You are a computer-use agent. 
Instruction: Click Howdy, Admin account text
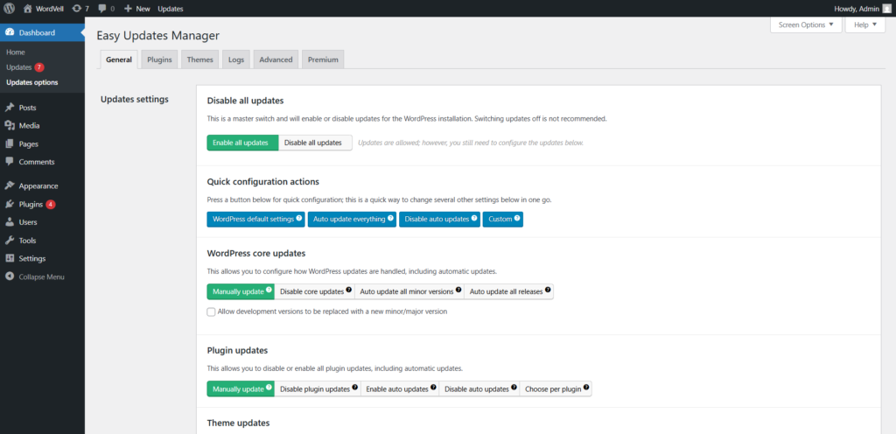pos(856,9)
